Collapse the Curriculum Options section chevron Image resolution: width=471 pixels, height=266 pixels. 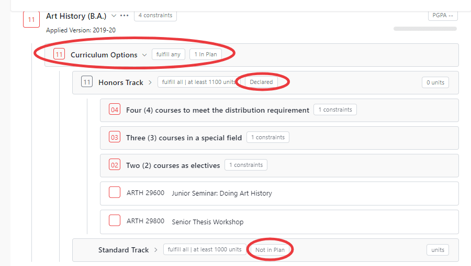[x=144, y=55]
